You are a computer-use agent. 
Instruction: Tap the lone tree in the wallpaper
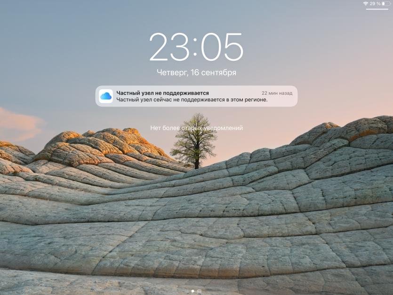[194, 141]
